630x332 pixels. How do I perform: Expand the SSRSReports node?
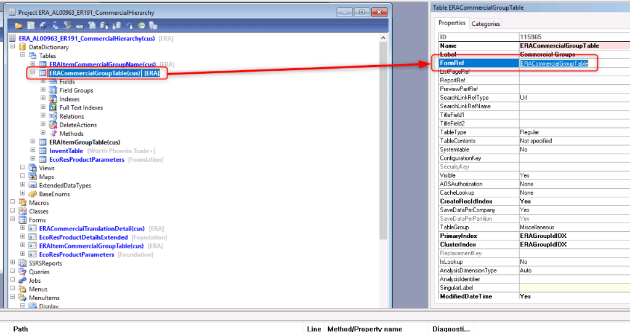point(14,263)
